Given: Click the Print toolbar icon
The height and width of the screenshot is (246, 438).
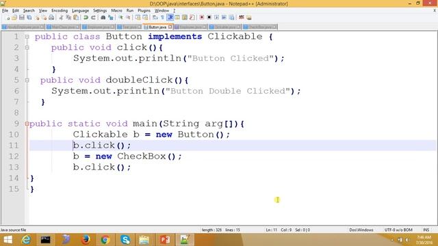Looking at the screenshot, I should 51,17.
